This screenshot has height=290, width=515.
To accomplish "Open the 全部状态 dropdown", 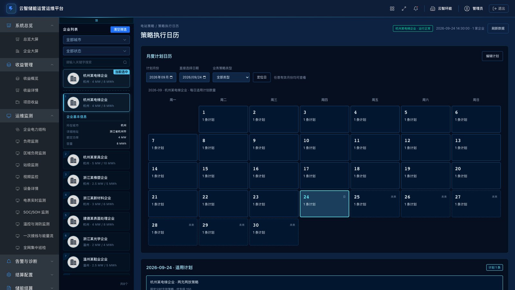I will point(97,51).
